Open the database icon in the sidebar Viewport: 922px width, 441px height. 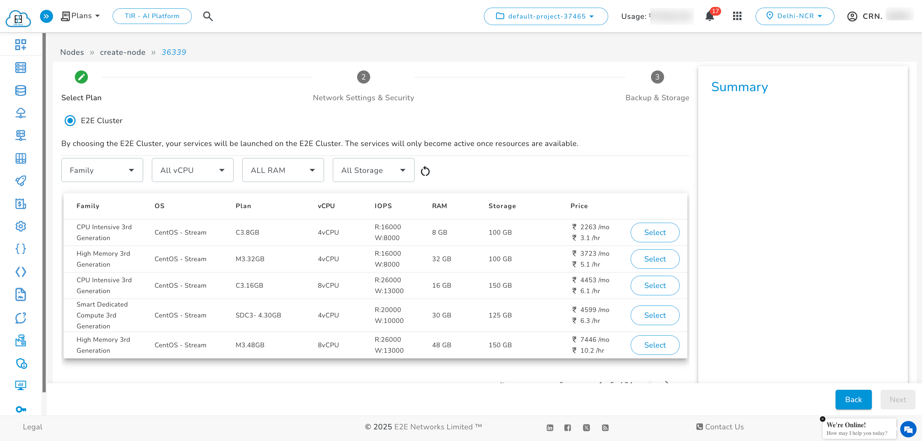pos(21,90)
